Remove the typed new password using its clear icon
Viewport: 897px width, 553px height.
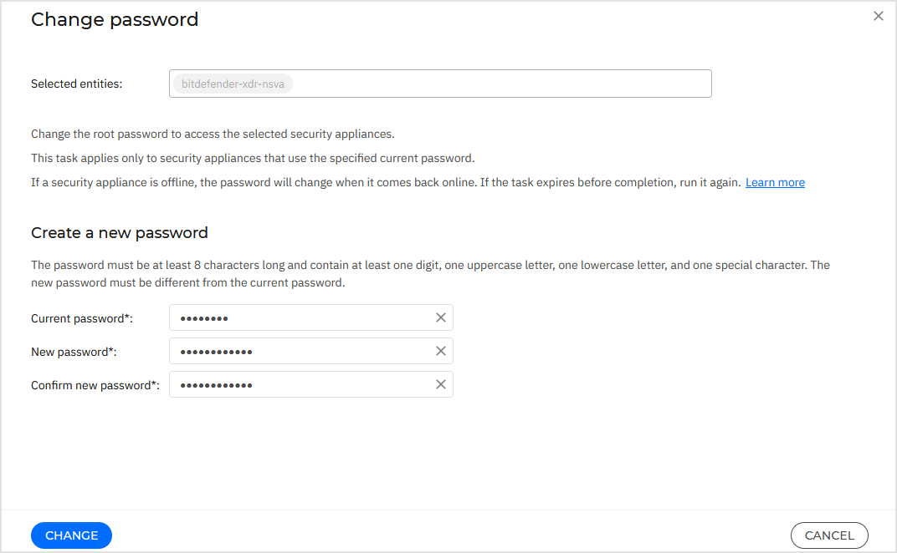[441, 351]
